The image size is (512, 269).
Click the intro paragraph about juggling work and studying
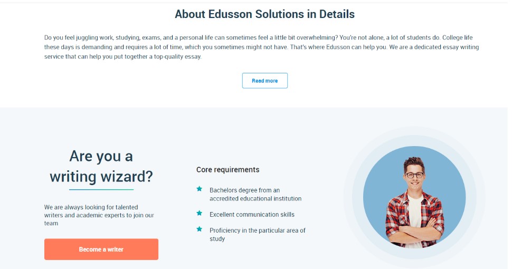262,47
